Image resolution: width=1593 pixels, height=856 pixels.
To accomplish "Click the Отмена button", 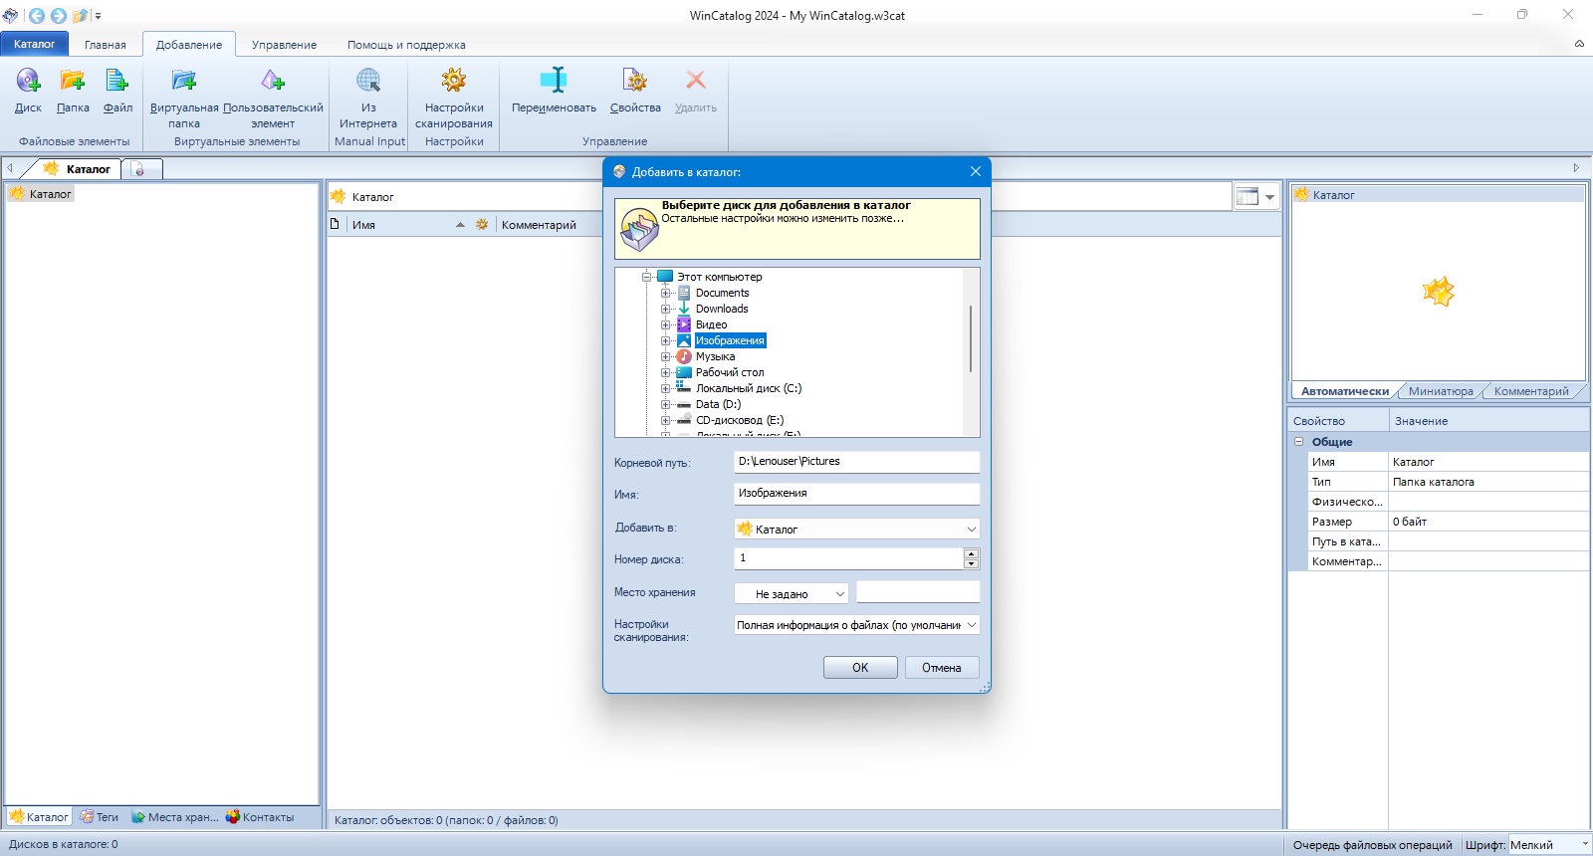I will click(942, 668).
